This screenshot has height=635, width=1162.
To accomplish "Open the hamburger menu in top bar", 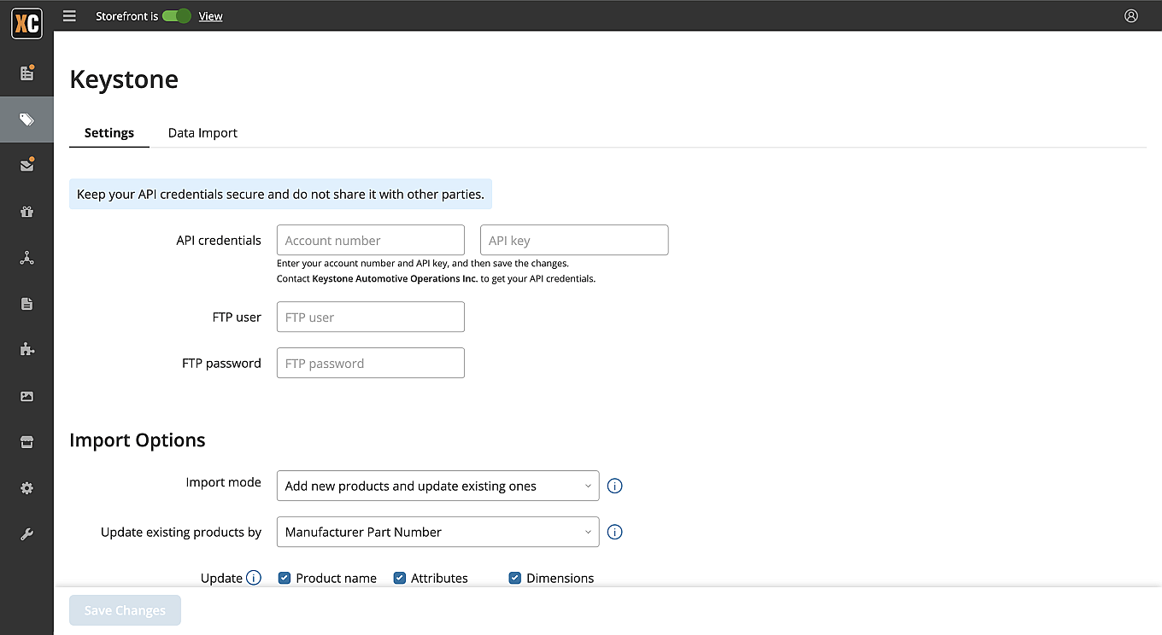I will click(70, 16).
